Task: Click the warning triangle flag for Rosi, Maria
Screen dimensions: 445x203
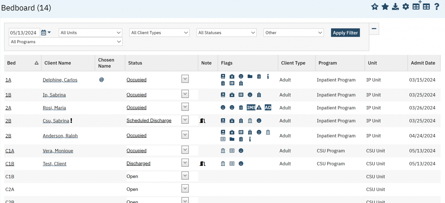Action: (259, 108)
